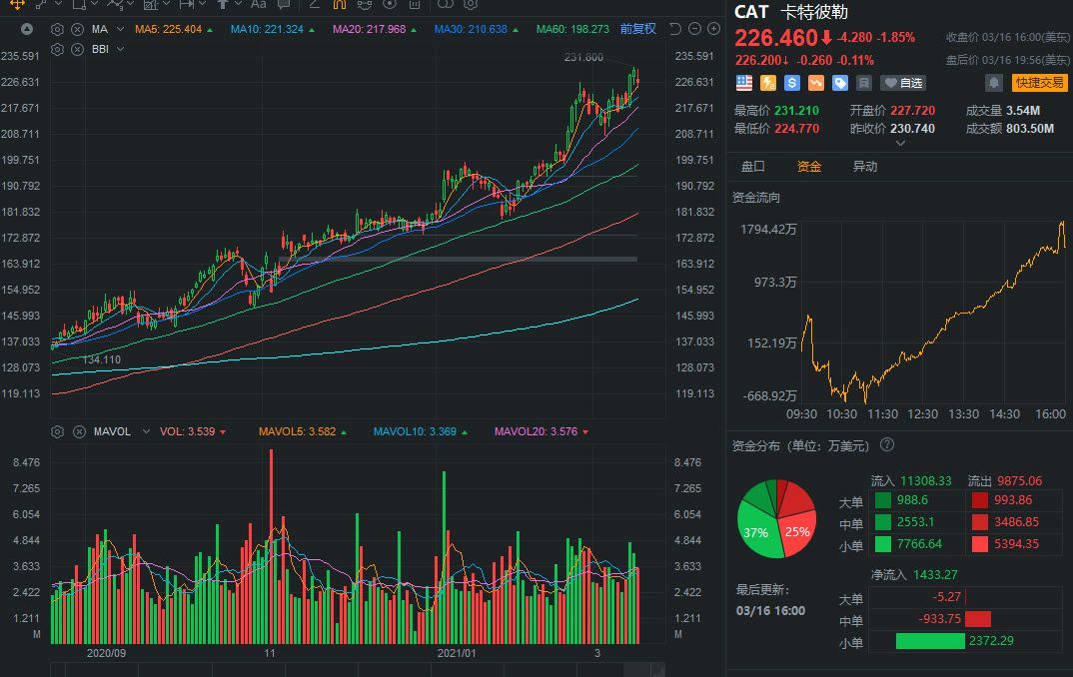Click the 净流入 value 1433.27

point(935,574)
